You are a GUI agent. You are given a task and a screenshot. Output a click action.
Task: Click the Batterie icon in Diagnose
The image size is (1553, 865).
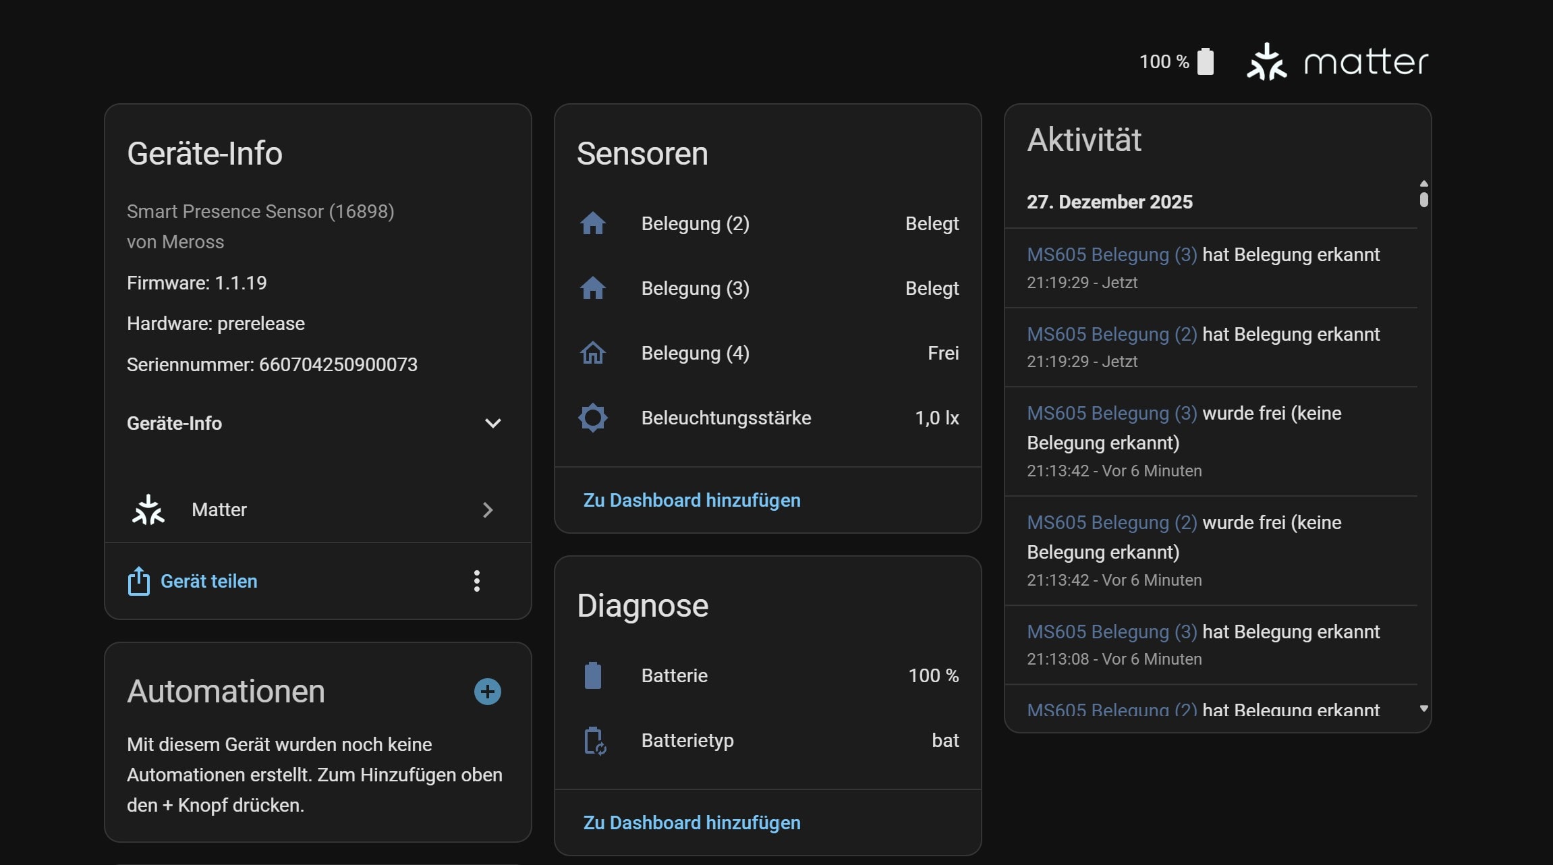(592, 675)
